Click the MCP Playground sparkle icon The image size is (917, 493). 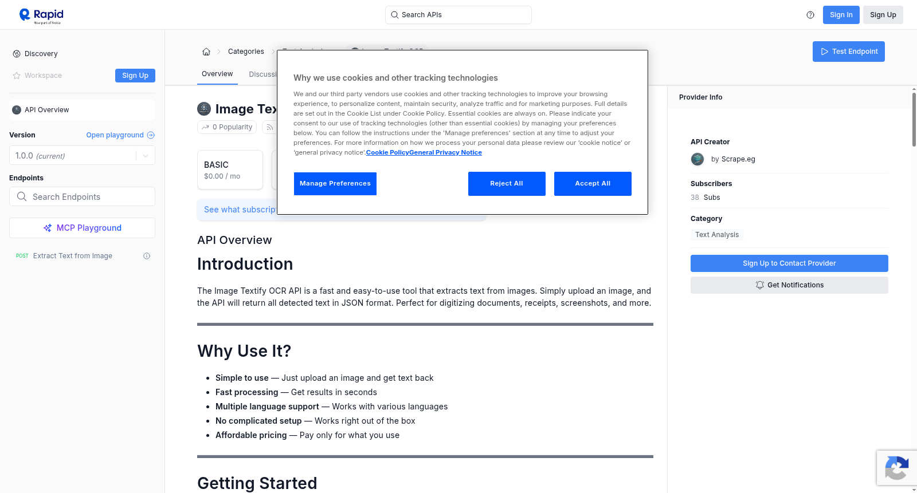tap(48, 228)
